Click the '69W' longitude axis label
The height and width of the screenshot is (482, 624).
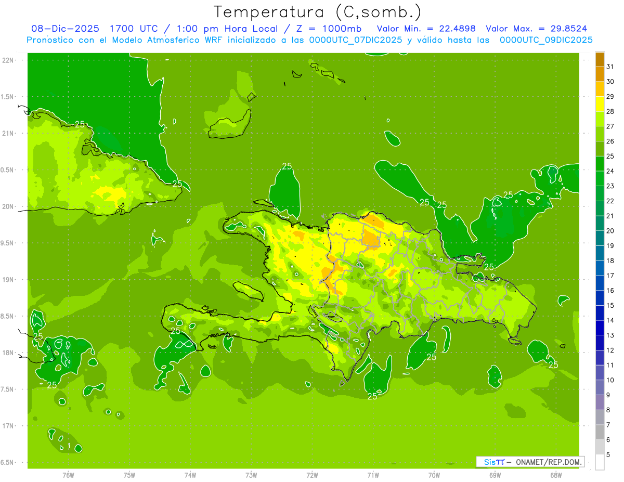(x=495, y=475)
